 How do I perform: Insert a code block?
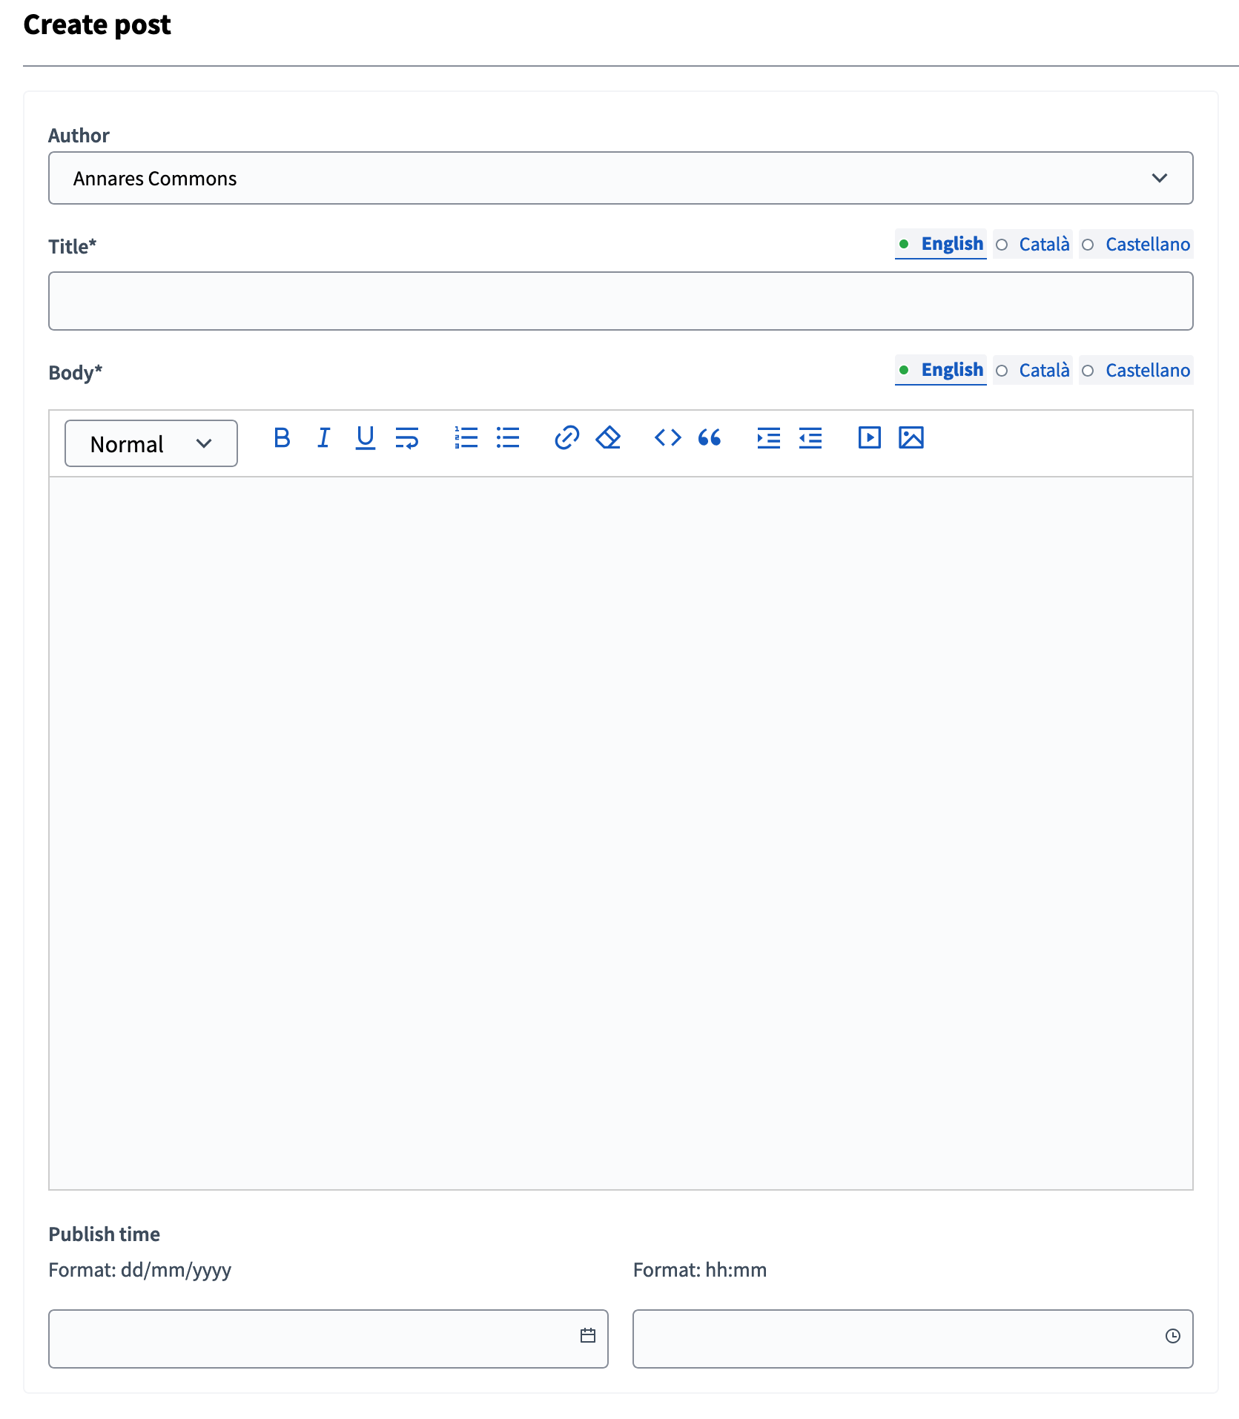tap(667, 438)
